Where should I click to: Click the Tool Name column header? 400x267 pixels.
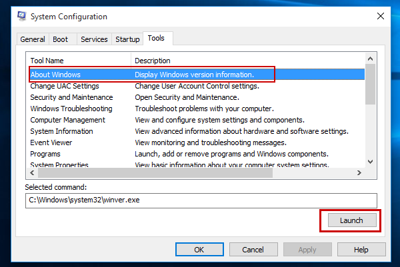[x=79, y=61]
